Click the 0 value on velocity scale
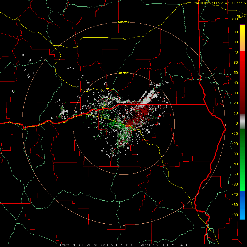 (x=237, y=123)
